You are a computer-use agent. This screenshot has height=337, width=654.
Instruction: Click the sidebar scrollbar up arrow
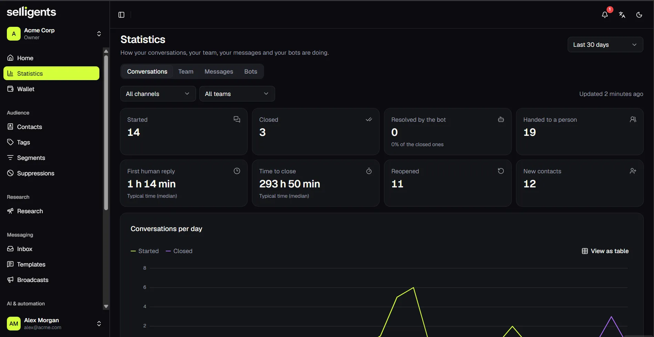point(106,51)
